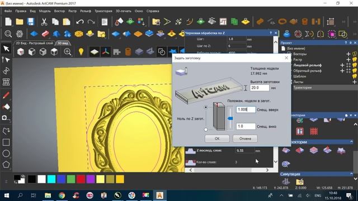Add new layer to Векторы with plus icon

click(348, 54)
